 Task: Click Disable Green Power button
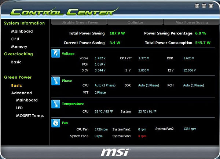pyautogui.click(x=79, y=22)
